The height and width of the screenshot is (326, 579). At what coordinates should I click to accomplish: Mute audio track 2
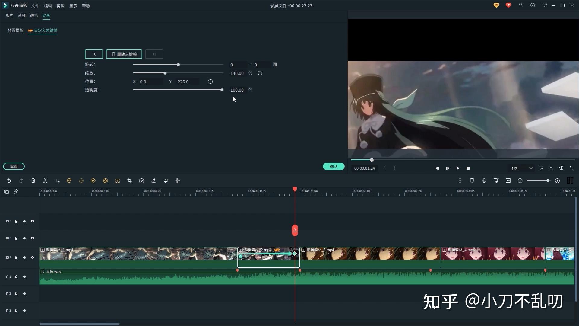tap(24, 294)
